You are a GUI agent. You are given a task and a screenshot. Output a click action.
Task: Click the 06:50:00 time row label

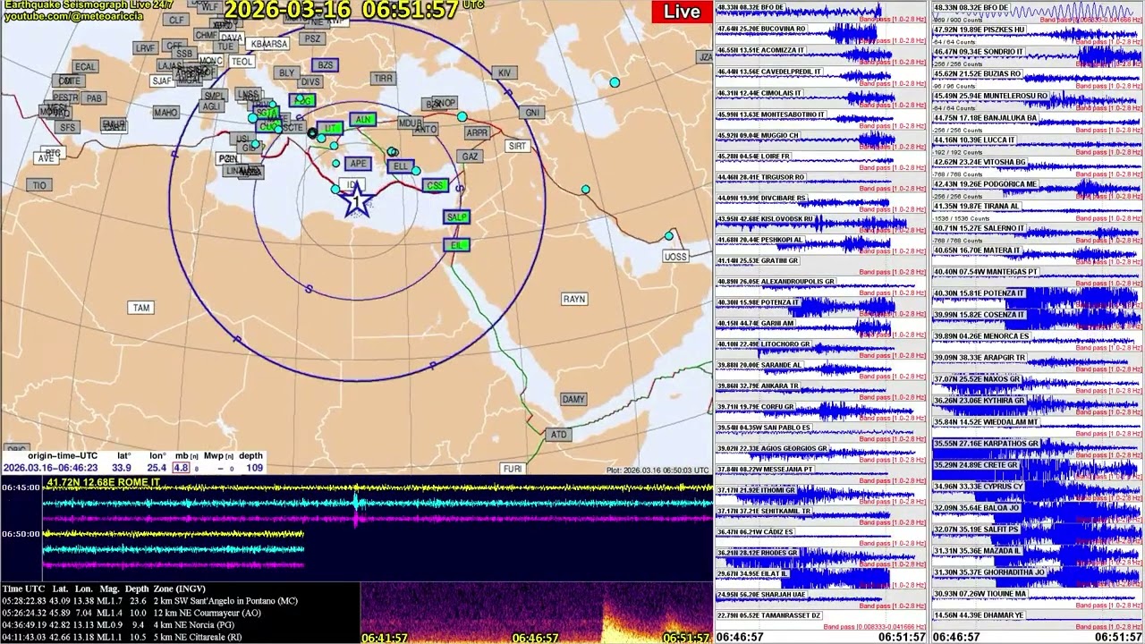click(21, 534)
